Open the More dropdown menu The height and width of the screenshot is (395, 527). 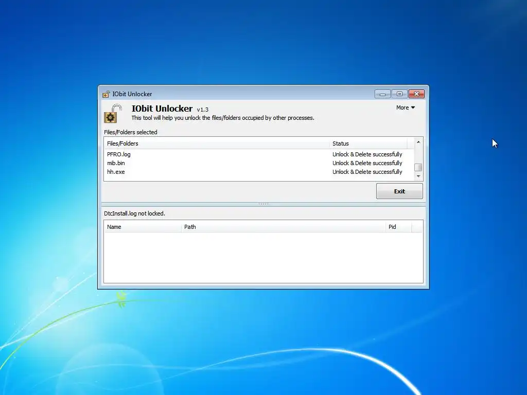(x=406, y=107)
